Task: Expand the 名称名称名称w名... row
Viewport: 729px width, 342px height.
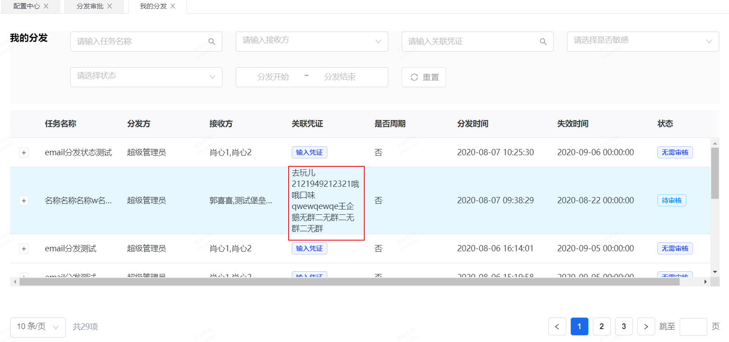Action: pos(24,201)
